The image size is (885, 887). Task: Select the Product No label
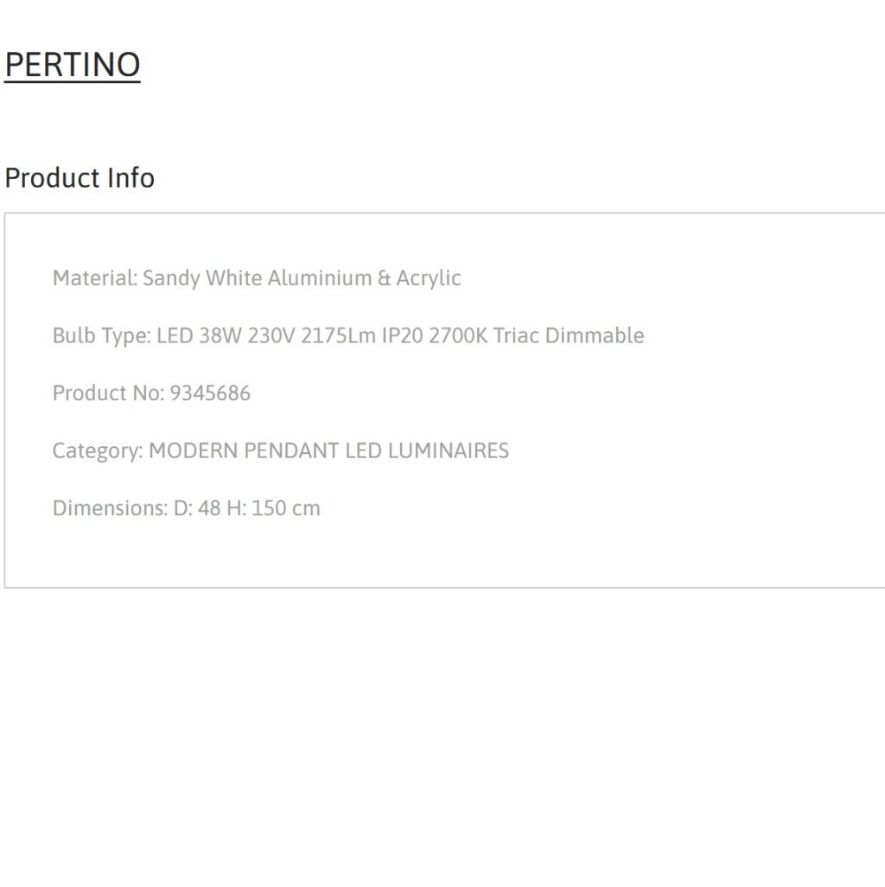click(109, 393)
